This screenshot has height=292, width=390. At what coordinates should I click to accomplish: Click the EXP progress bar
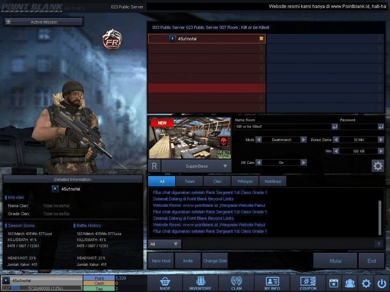46,288
